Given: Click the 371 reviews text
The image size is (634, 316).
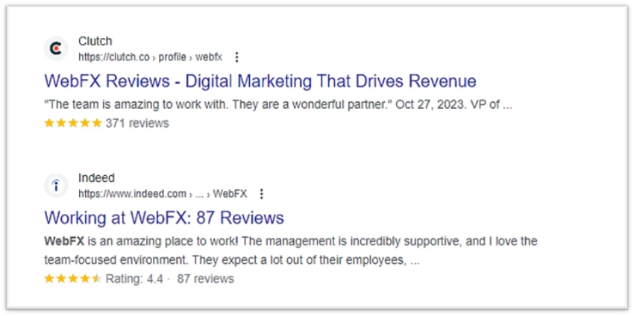Looking at the screenshot, I should pyautogui.click(x=137, y=123).
